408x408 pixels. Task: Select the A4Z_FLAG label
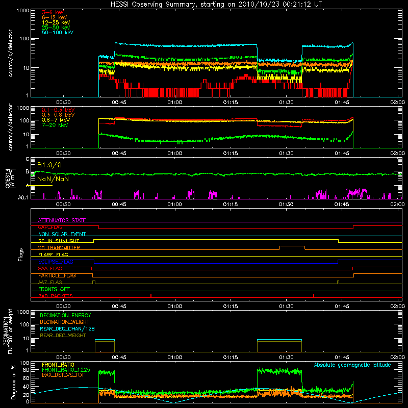click(x=50, y=282)
